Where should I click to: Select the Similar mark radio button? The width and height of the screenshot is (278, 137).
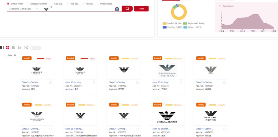[x=8, y=4]
